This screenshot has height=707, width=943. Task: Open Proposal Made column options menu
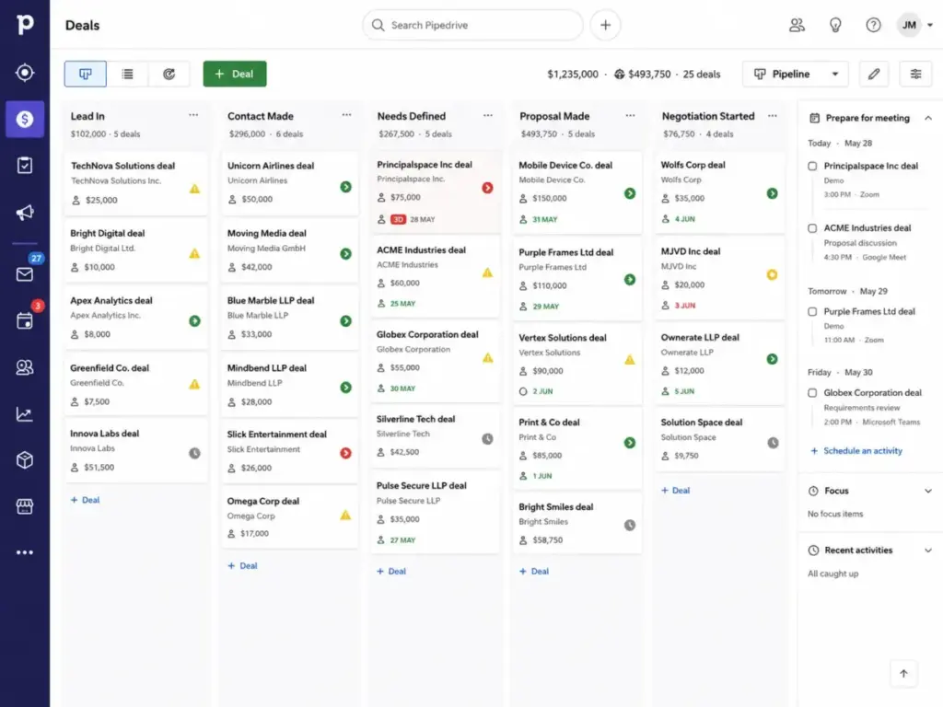630,115
